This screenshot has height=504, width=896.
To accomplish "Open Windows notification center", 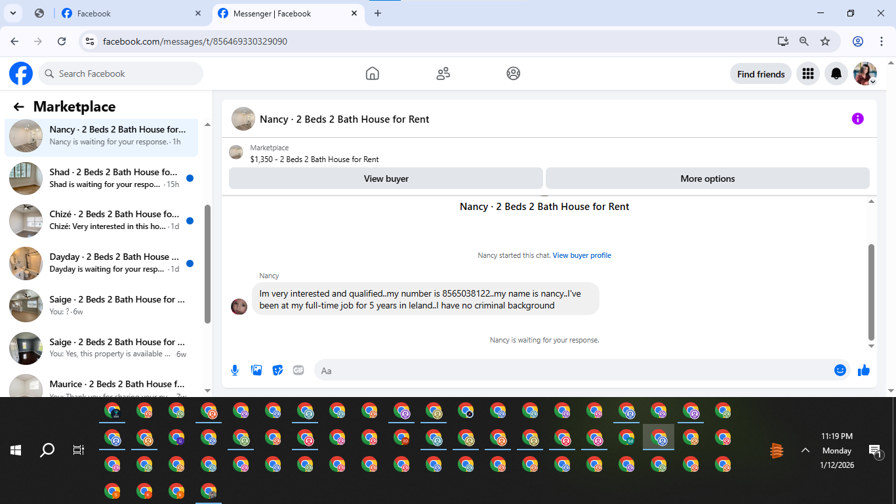I will [x=875, y=451].
